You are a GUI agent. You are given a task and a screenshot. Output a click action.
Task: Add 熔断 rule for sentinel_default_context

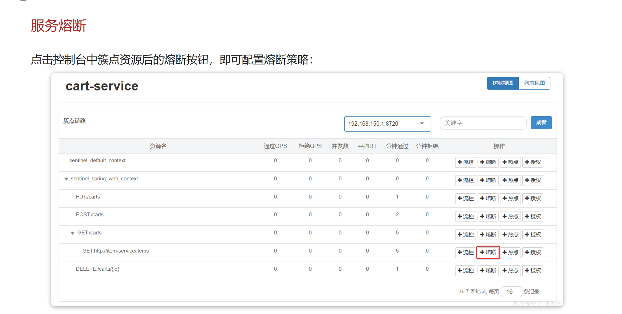coord(488,162)
